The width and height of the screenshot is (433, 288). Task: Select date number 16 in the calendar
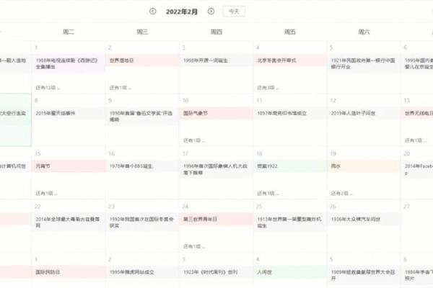[x=112, y=153]
